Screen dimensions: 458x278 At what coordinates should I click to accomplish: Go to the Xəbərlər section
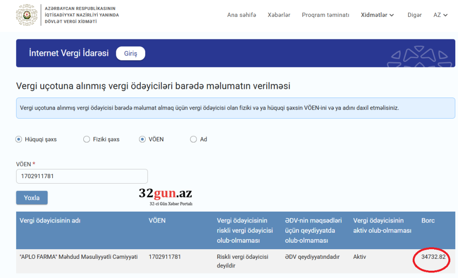pos(279,15)
